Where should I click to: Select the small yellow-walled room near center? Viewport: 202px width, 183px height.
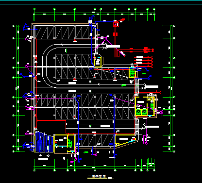point(98,62)
